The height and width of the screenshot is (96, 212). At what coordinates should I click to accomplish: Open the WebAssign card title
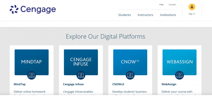pos(169,84)
